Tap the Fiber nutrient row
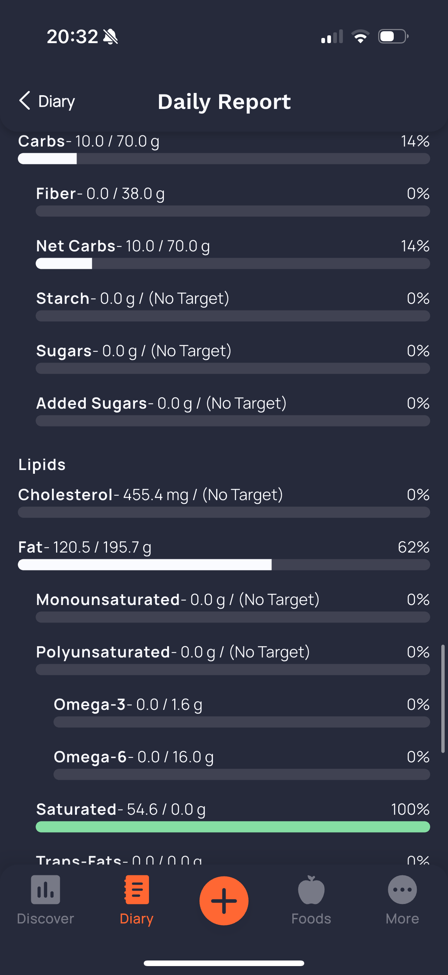 233,201
